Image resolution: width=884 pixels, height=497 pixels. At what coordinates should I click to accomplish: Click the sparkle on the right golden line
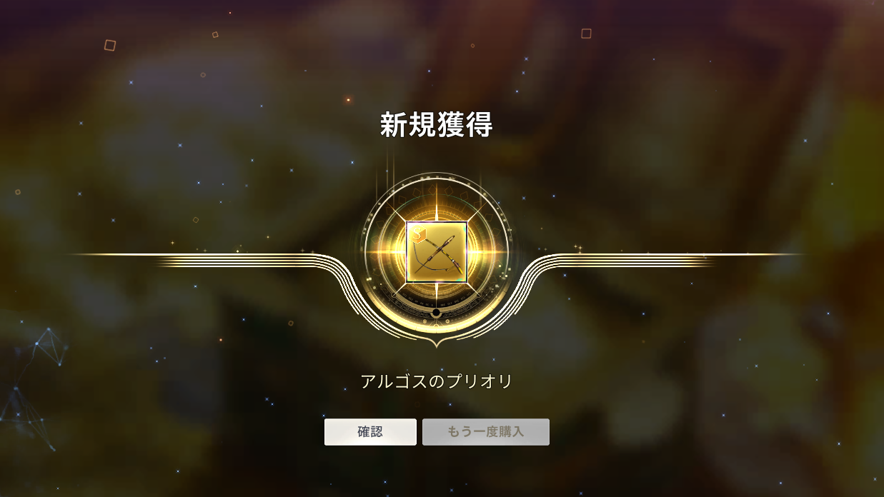click(578, 248)
